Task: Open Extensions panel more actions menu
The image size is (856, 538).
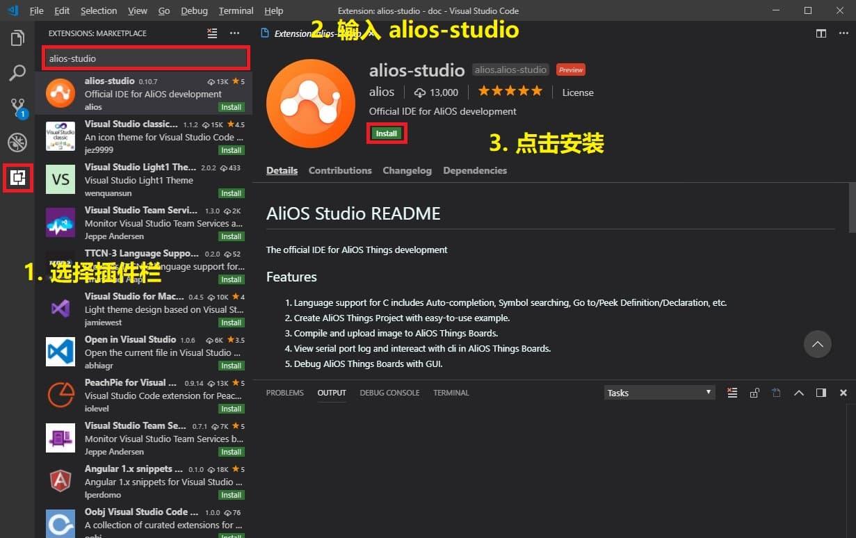Action: tap(234, 33)
